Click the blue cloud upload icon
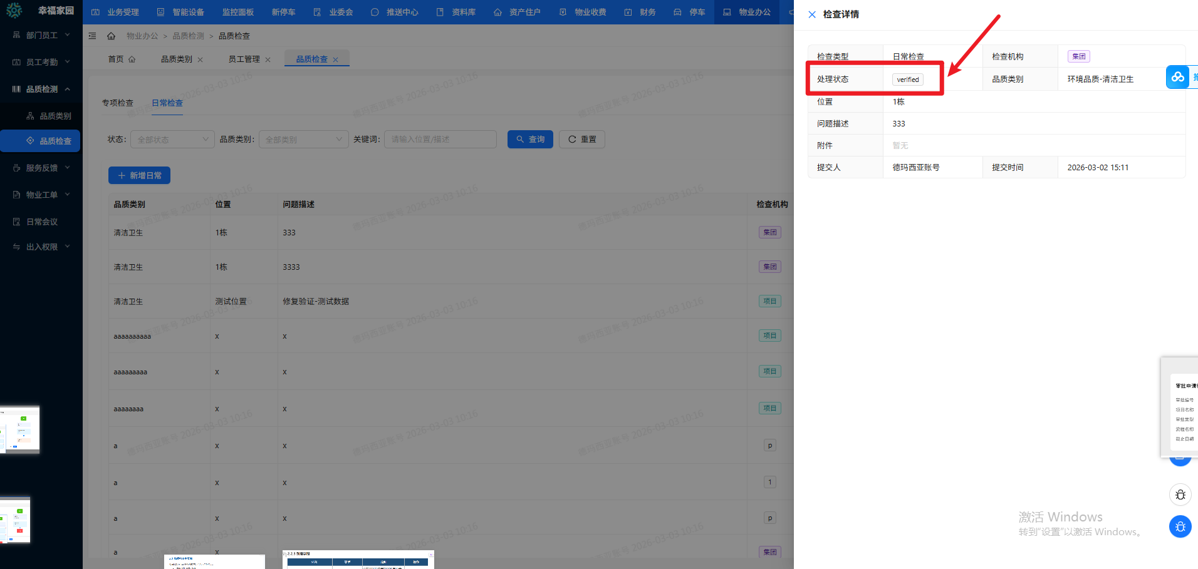Screen dimensions: 1198x569 point(1177,77)
